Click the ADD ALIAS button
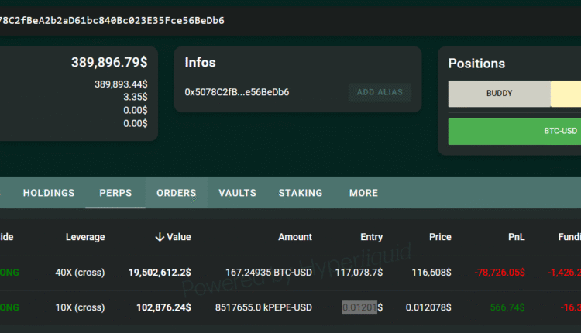 tap(380, 93)
